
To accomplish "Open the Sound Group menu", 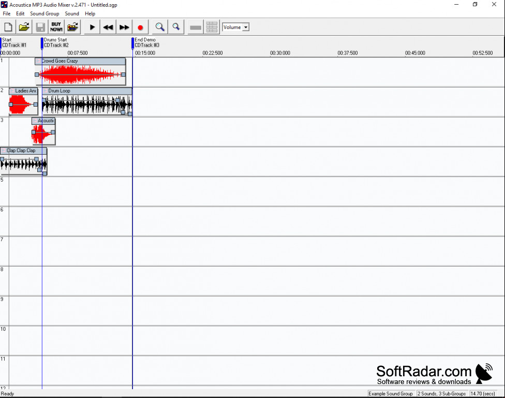I will (44, 13).
